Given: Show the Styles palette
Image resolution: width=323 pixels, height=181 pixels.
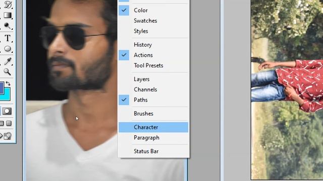Looking at the screenshot, I should click(x=153, y=31).
